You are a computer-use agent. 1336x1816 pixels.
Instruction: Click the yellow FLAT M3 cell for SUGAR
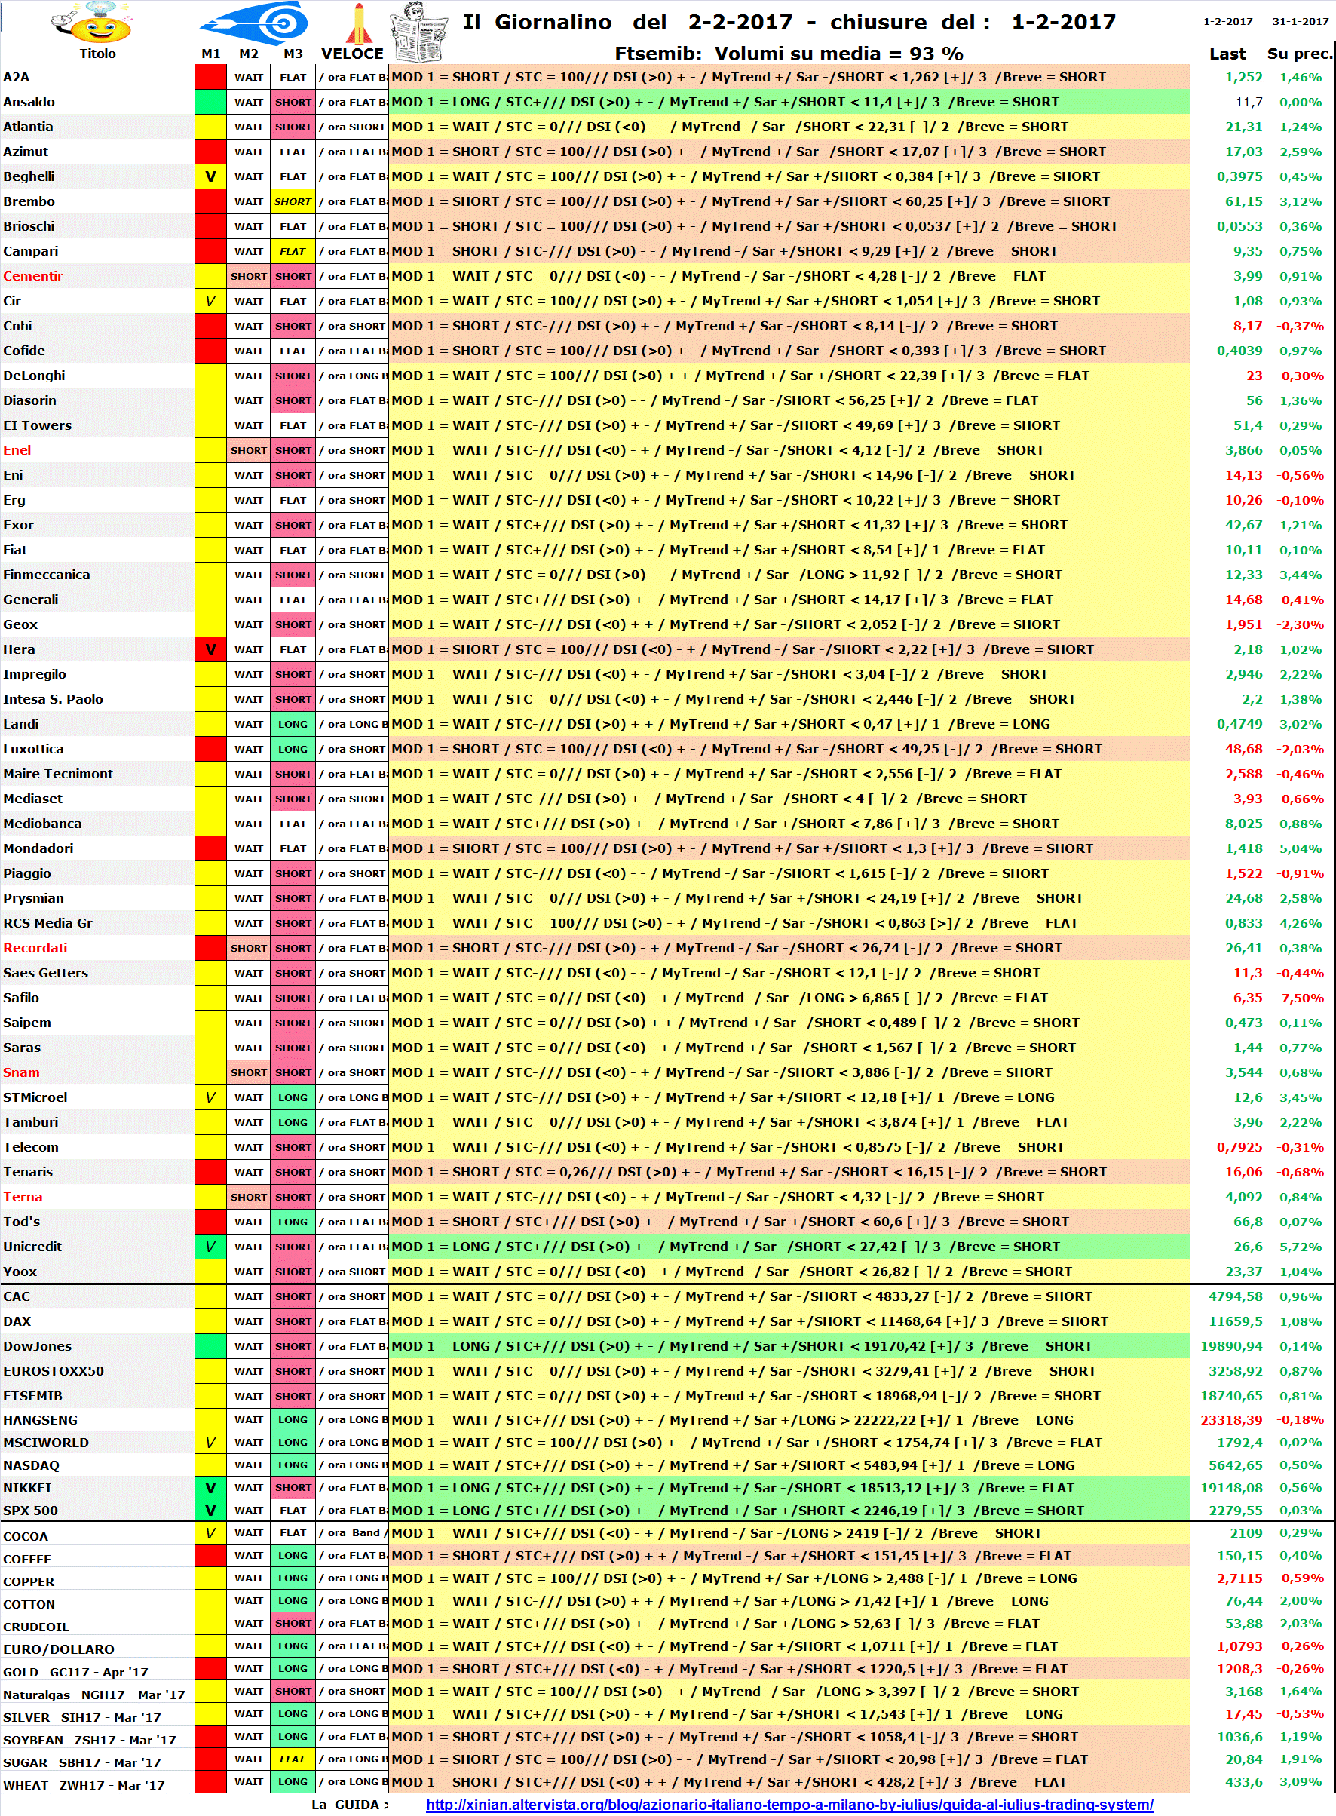[x=293, y=1759]
